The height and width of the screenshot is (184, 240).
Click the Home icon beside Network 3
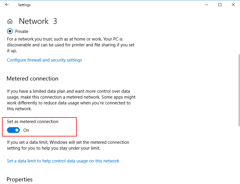point(10,21)
